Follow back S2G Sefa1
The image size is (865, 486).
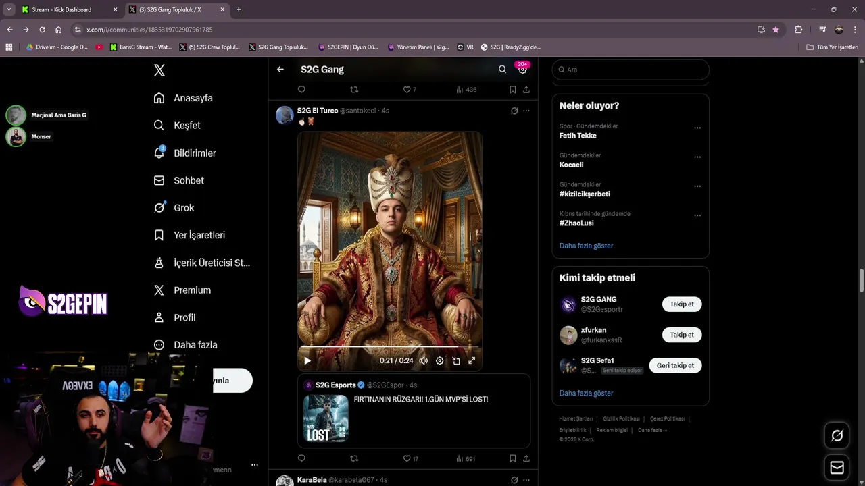pos(675,365)
